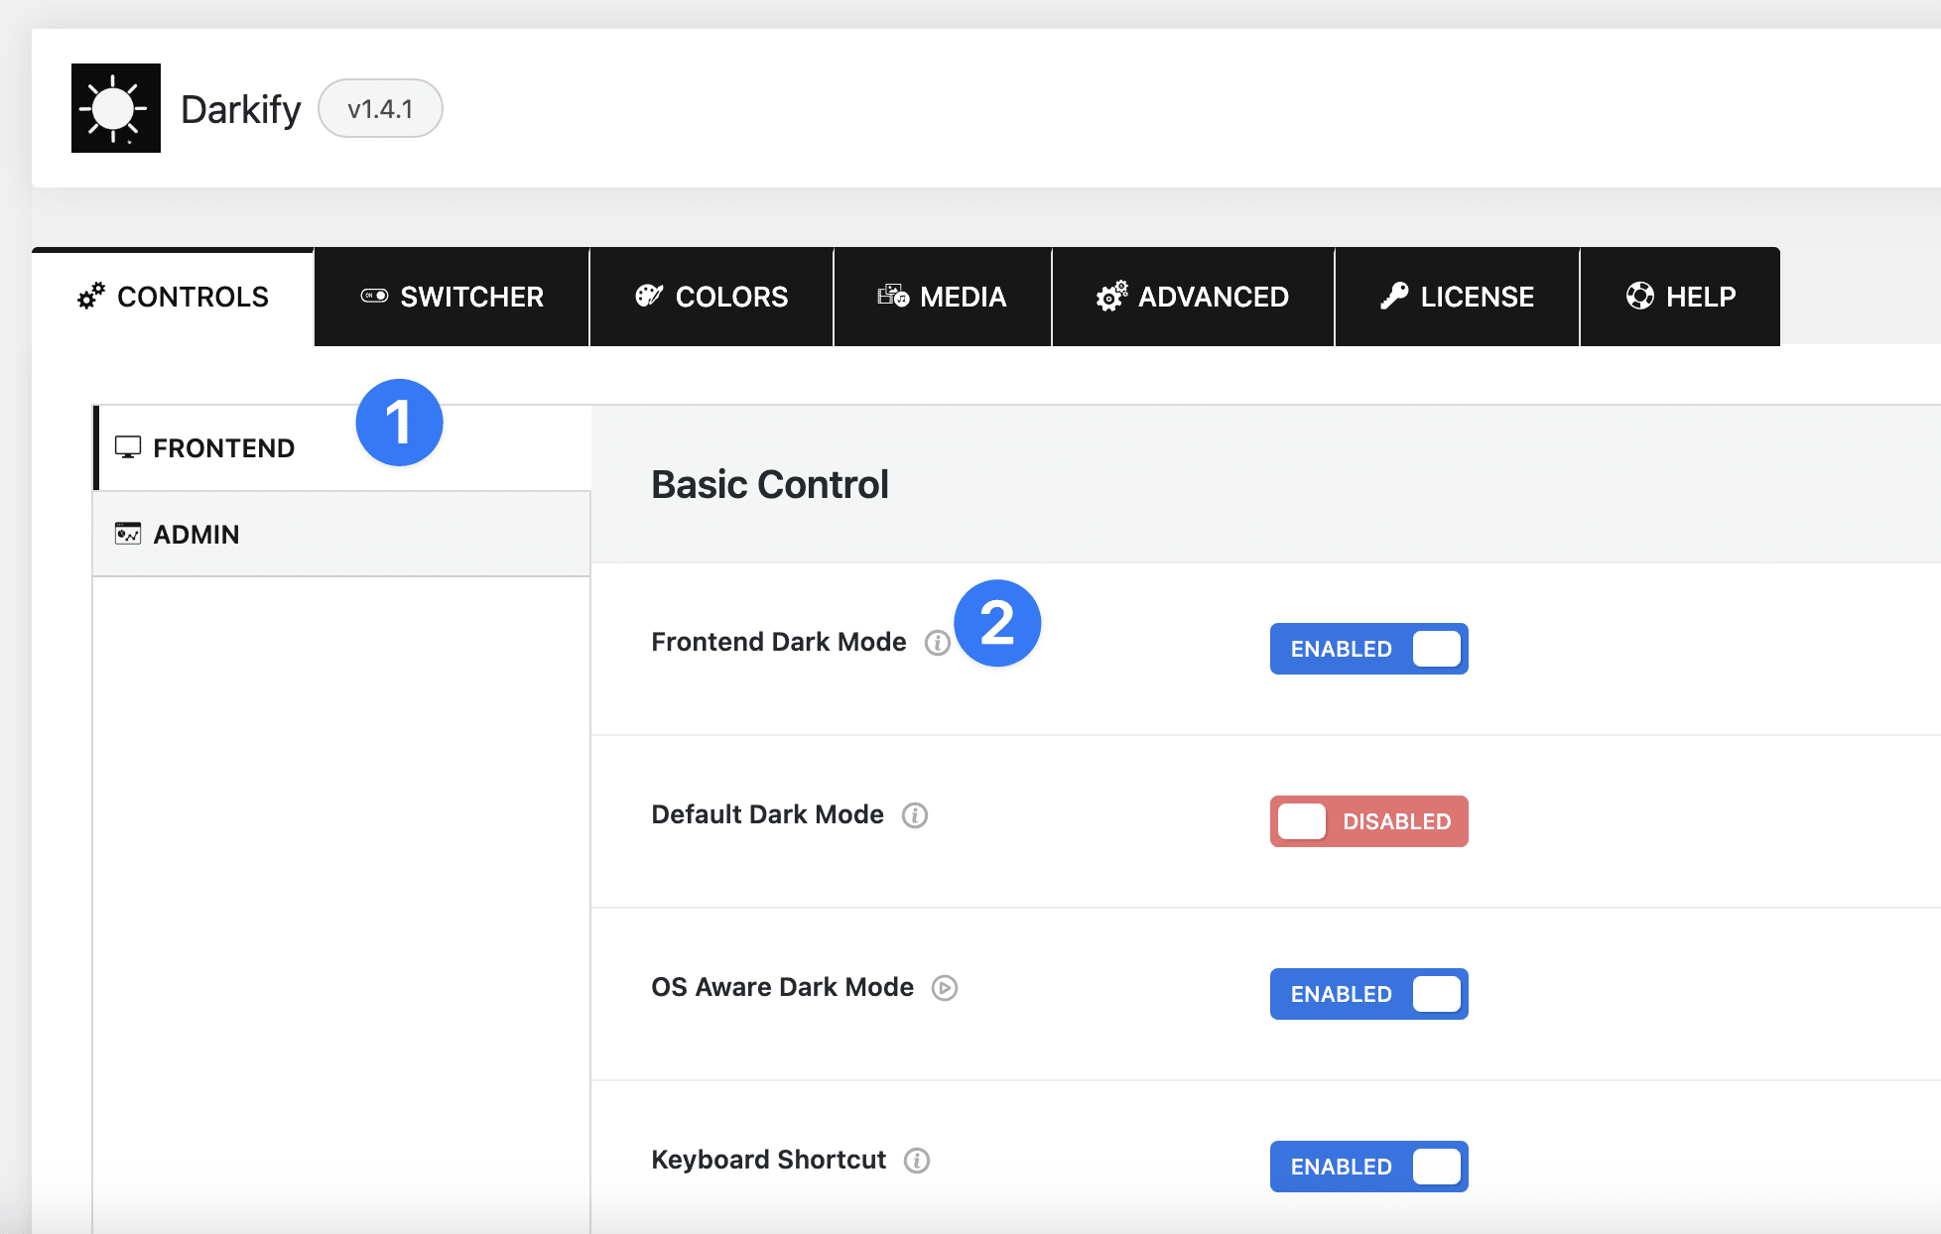Select the Controls tab

174,297
